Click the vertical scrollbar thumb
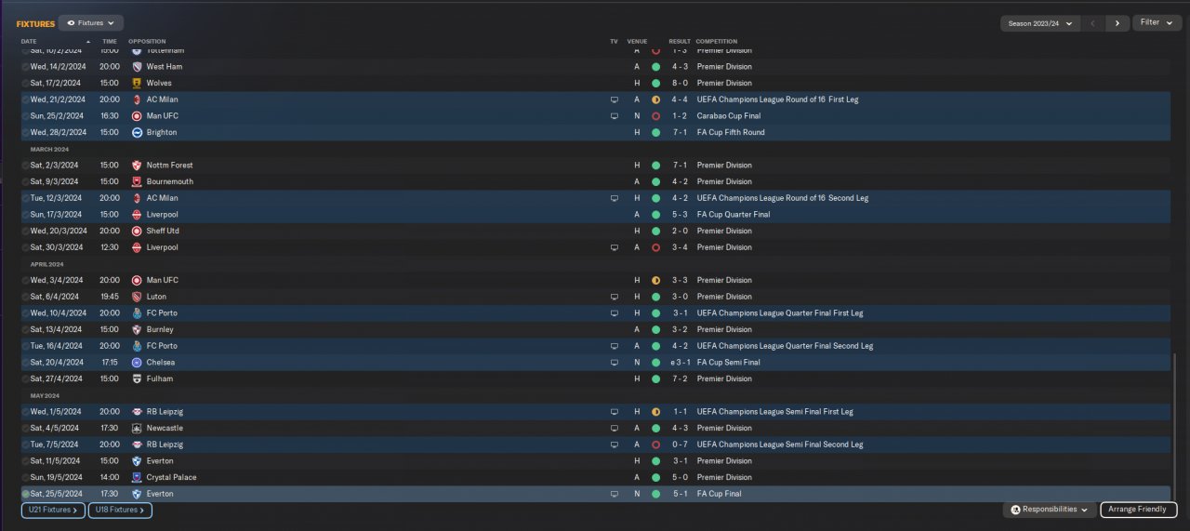 (1174, 427)
